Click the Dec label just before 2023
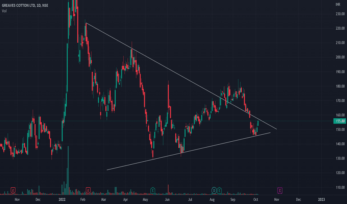This screenshot has width=347, height=204. click(x=298, y=200)
